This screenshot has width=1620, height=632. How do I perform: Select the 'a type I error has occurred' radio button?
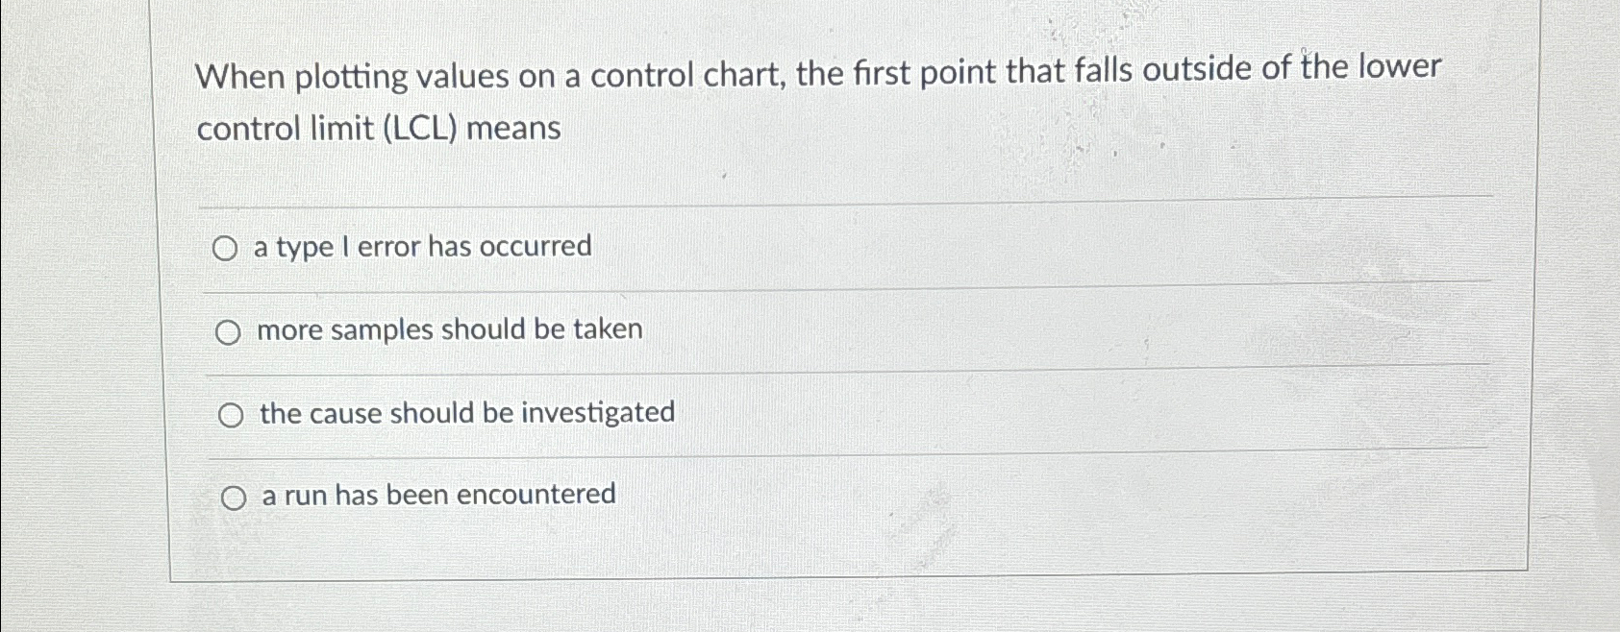228,249
